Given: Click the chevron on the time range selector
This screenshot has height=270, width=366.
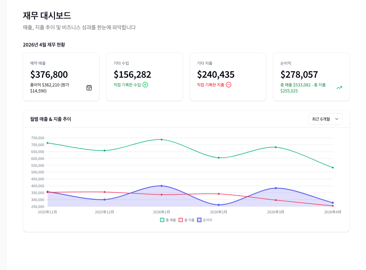Looking at the screenshot, I should (337, 119).
